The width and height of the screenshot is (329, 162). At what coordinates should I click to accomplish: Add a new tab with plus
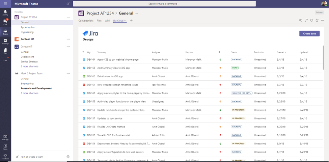[131, 20]
